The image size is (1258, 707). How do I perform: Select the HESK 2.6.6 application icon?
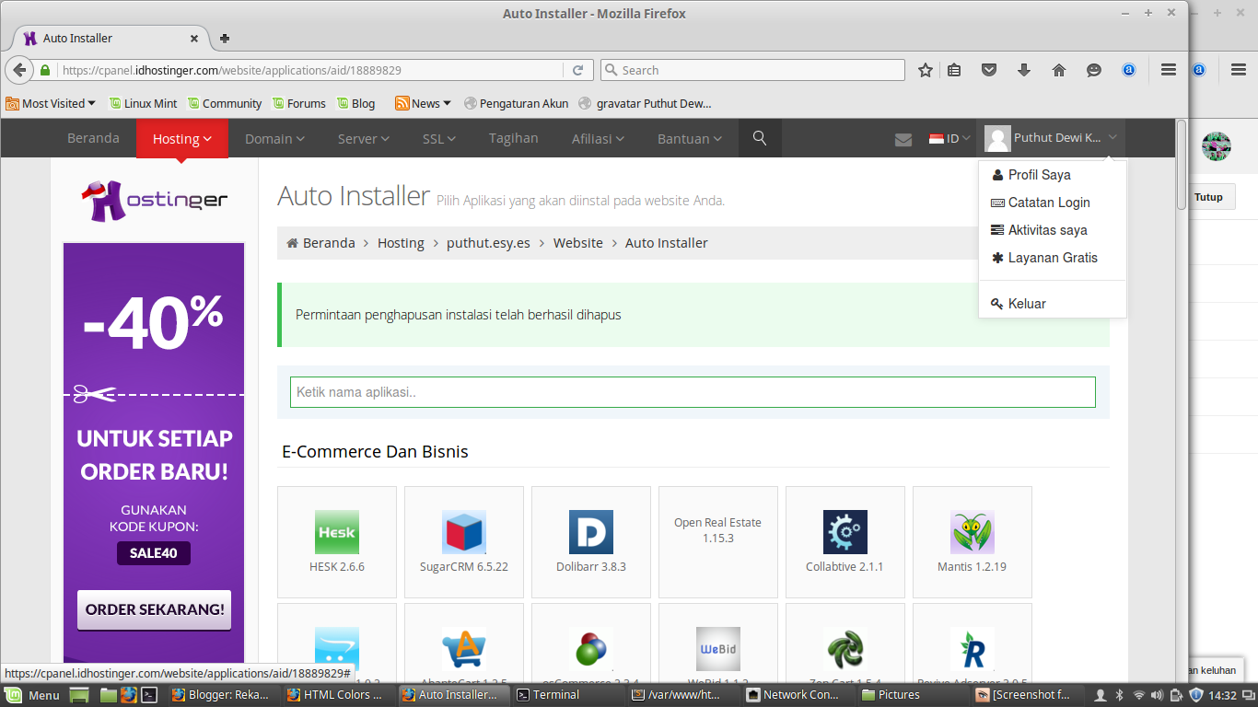coord(336,531)
